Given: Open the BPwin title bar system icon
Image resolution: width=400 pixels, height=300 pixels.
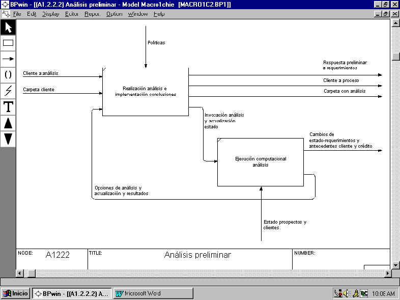Looking at the screenshot, I should [5, 5].
